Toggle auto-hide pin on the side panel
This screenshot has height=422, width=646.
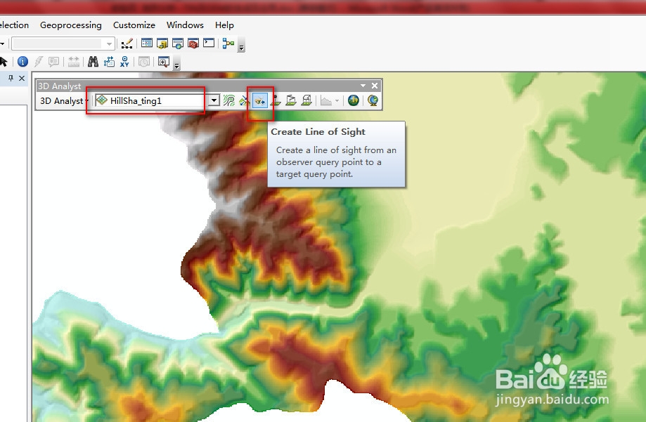pyautogui.click(x=11, y=78)
